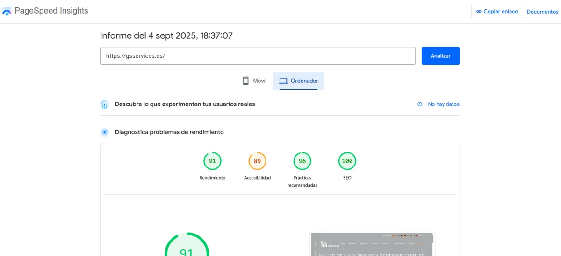Switch to the Móvil tab
The height and width of the screenshot is (256, 561).
tap(254, 81)
